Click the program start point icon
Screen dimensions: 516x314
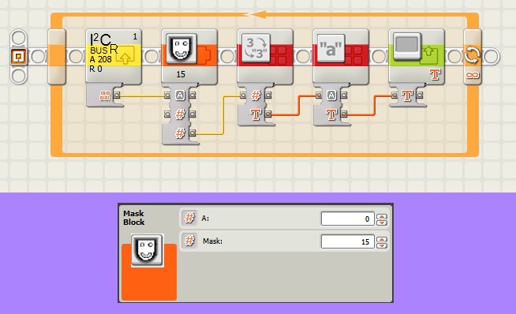(x=18, y=57)
